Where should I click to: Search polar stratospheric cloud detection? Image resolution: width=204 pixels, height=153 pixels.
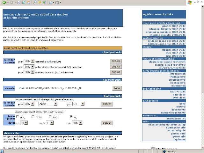tap(116, 67)
